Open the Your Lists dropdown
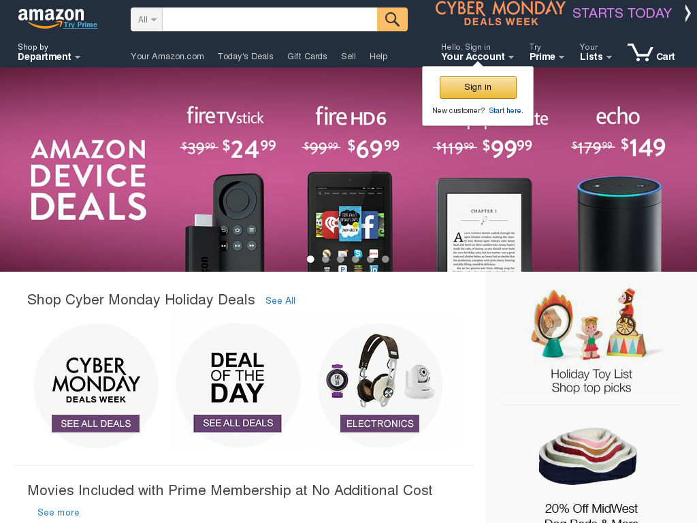The image size is (697, 523). [596, 52]
